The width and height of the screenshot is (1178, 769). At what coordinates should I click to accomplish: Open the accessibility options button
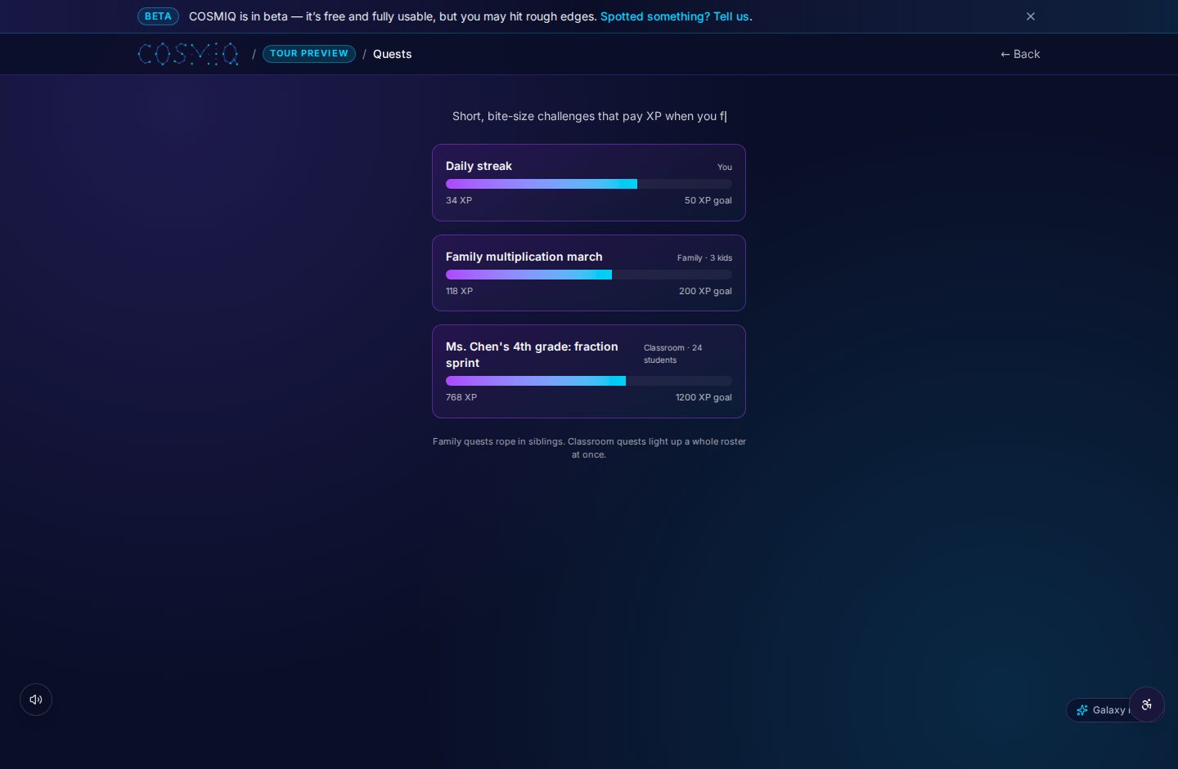pos(1147,704)
